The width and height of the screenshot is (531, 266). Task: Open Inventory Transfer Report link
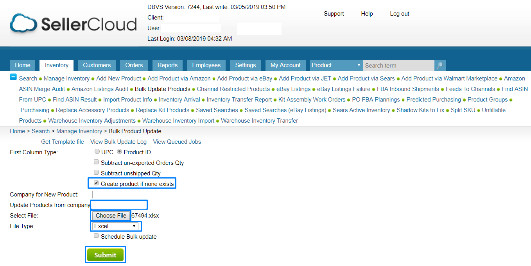coord(239,100)
